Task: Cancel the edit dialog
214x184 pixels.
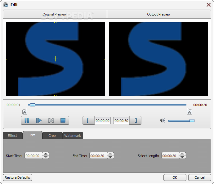Action: coord(199,177)
